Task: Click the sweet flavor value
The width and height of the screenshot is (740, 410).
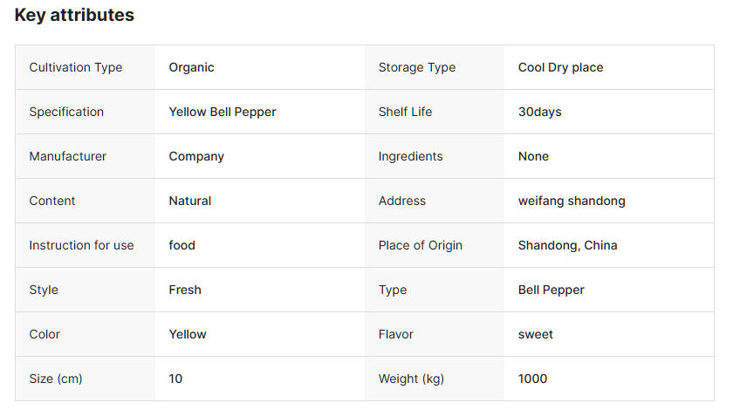Action: [x=535, y=334]
